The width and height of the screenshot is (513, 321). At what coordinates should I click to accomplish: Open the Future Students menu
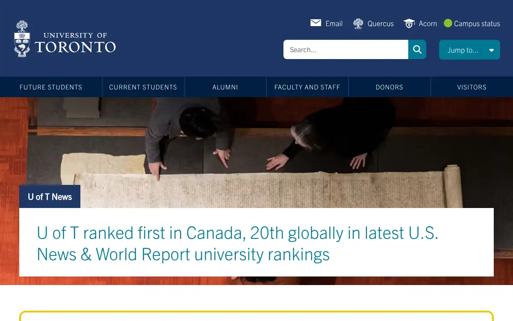pyautogui.click(x=51, y=87)
